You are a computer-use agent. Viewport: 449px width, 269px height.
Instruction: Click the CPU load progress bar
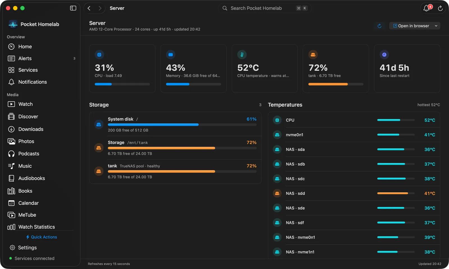pos(122,84)
